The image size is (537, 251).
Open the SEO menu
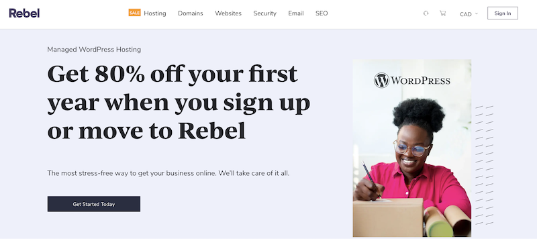tap(322, 13)
